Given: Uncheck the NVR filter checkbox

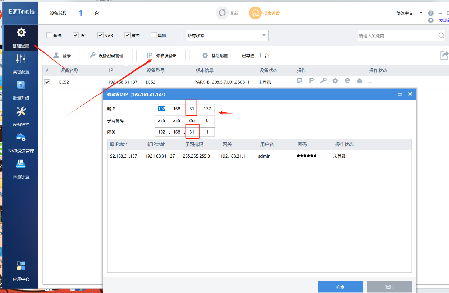Looking at the screenshot, I should (100, 35).
